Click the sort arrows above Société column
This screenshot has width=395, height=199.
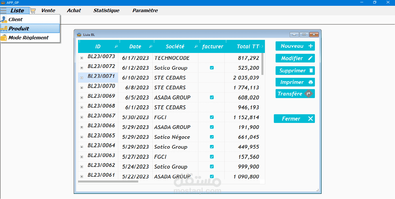pyautogui.click(x=154, y=41)
